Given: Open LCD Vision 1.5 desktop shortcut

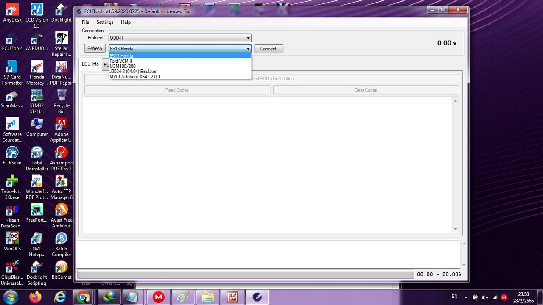Looking at the screenshot, I should point(37,16).
